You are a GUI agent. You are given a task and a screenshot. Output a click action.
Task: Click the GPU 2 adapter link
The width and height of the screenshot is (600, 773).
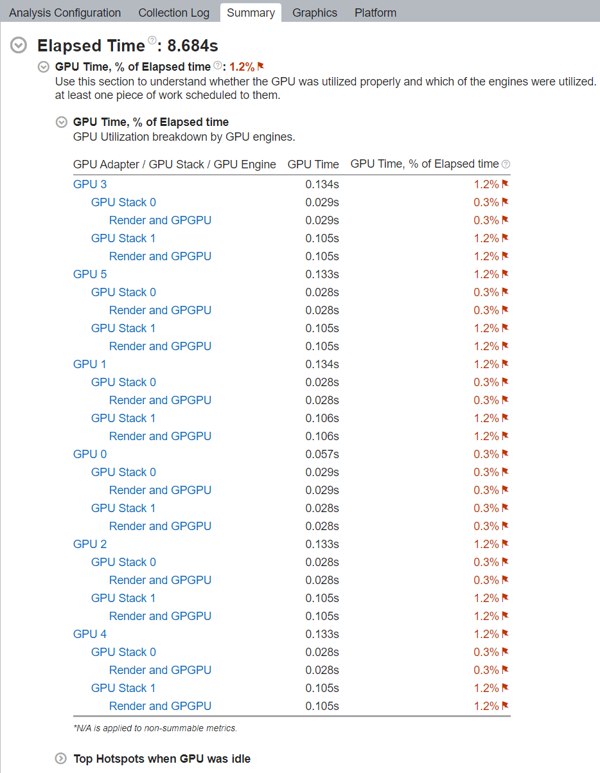point(90,544)
